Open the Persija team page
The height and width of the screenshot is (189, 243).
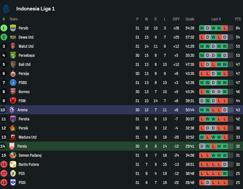[x=24, y=74]
